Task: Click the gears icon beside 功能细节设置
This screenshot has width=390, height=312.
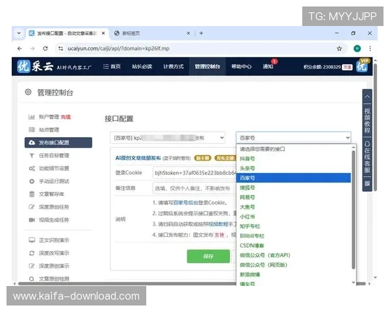Action: click(x=32, y=168)
